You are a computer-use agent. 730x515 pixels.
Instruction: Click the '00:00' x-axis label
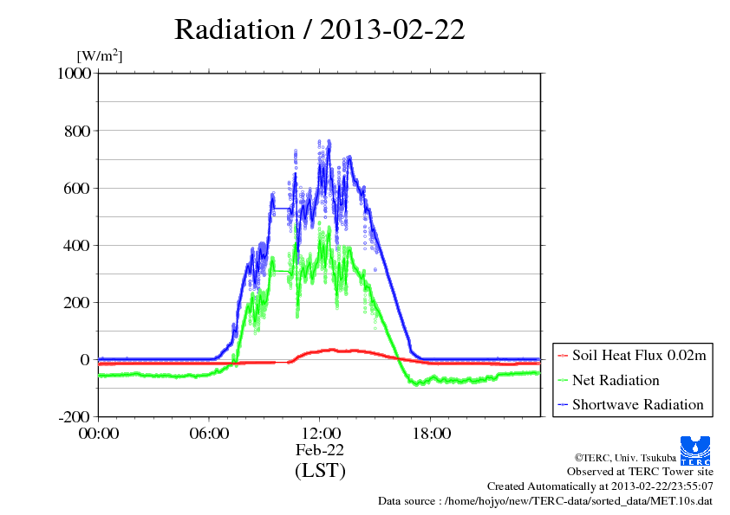99,434
